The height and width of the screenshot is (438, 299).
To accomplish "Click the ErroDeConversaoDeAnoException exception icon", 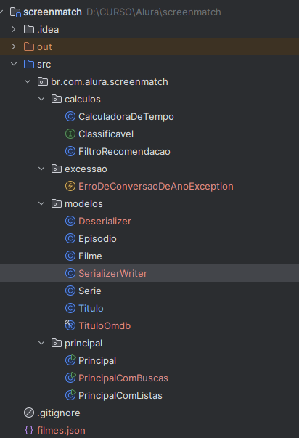I will (70, 187).
